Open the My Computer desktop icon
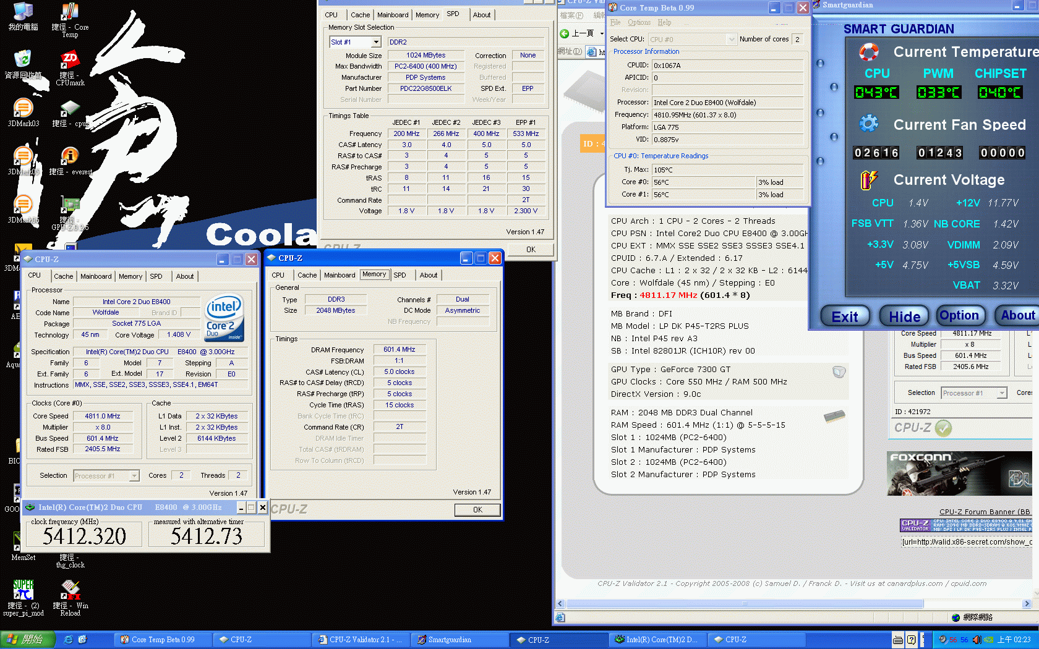Screen dimensions: 1039x649 point(23,17)
